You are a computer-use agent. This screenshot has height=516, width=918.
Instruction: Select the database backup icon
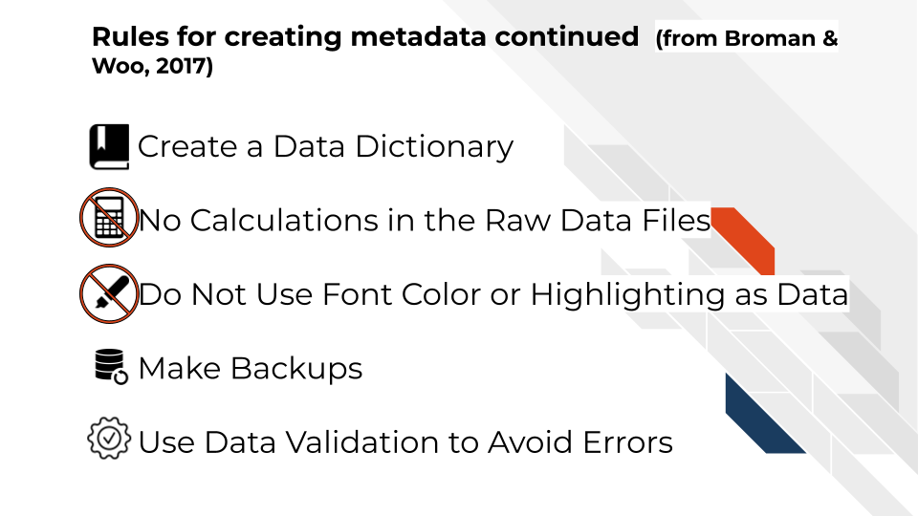111,367
